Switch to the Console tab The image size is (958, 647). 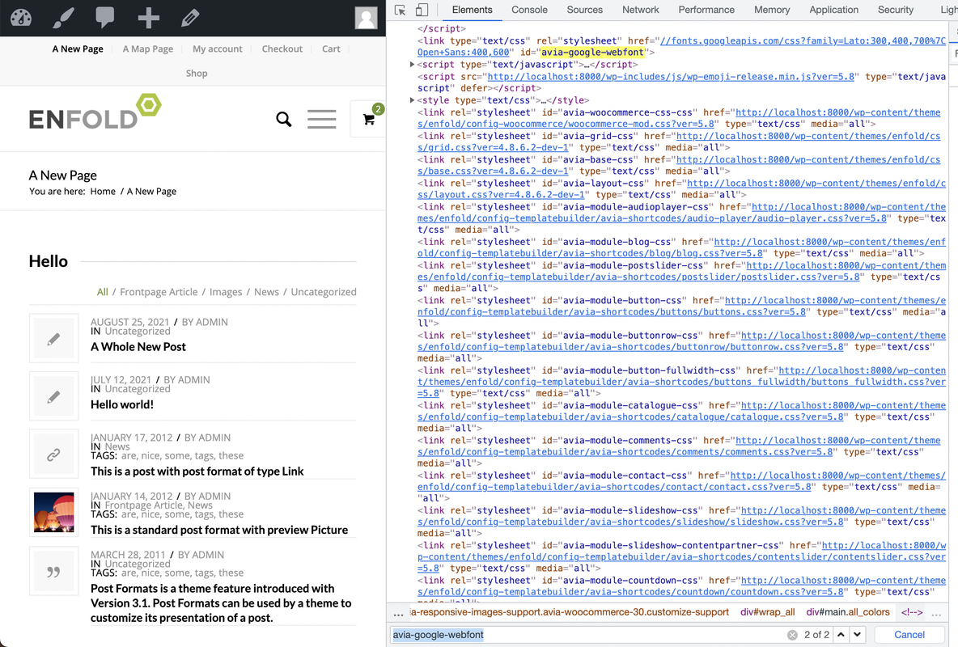click(x=529, y=10)
